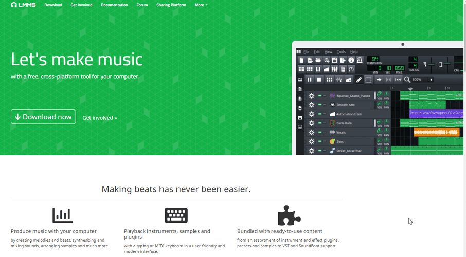Open the 100% zoom dropdown arrow
This screenshot has width=466, height=257.
pos(431,80)
